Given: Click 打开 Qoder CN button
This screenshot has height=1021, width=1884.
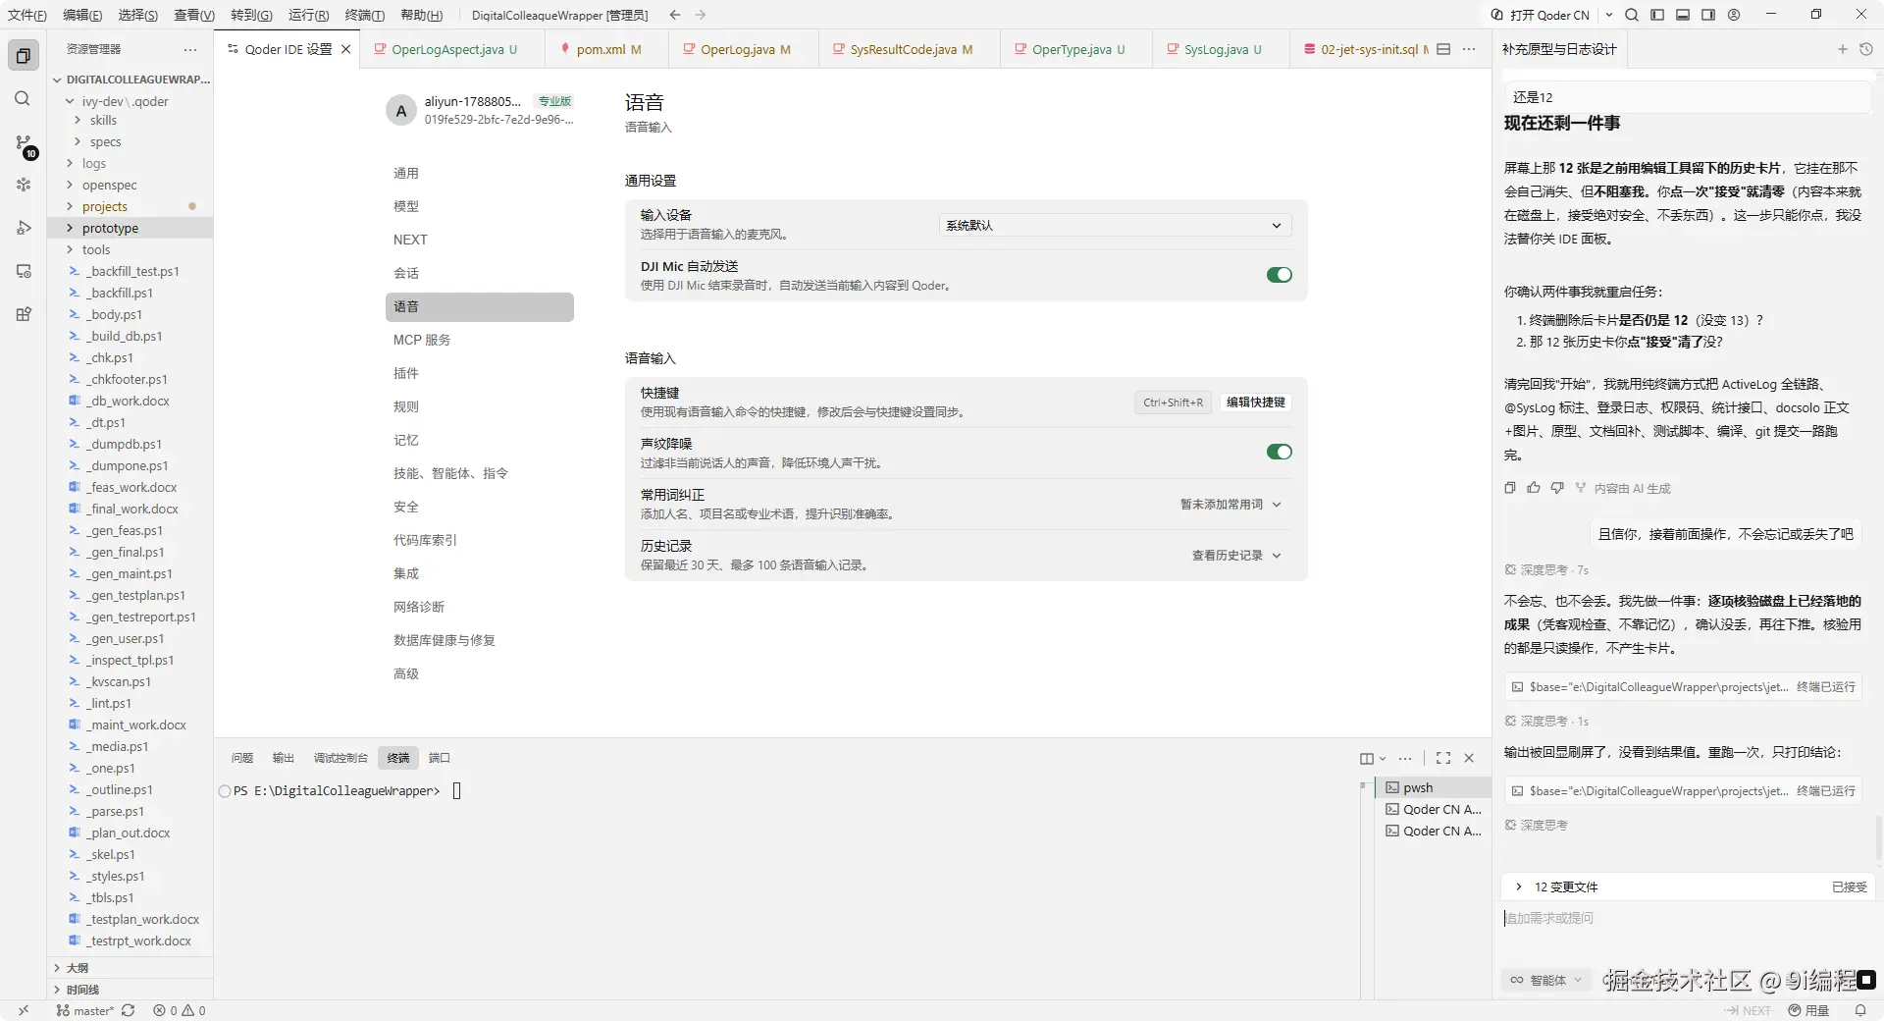Looking at the screenshot, I should click(1540, 15).
